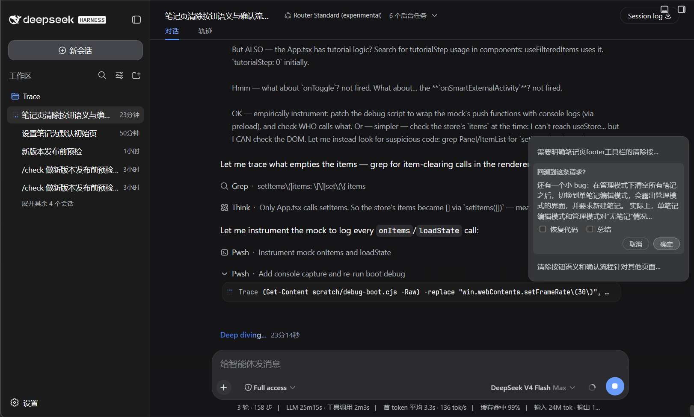The width and height of the screenshot is (694, 417).
Task: Click the Grep step row text
Action: [299, 186]
